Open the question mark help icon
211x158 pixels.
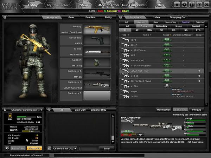[x=199, y=5]
